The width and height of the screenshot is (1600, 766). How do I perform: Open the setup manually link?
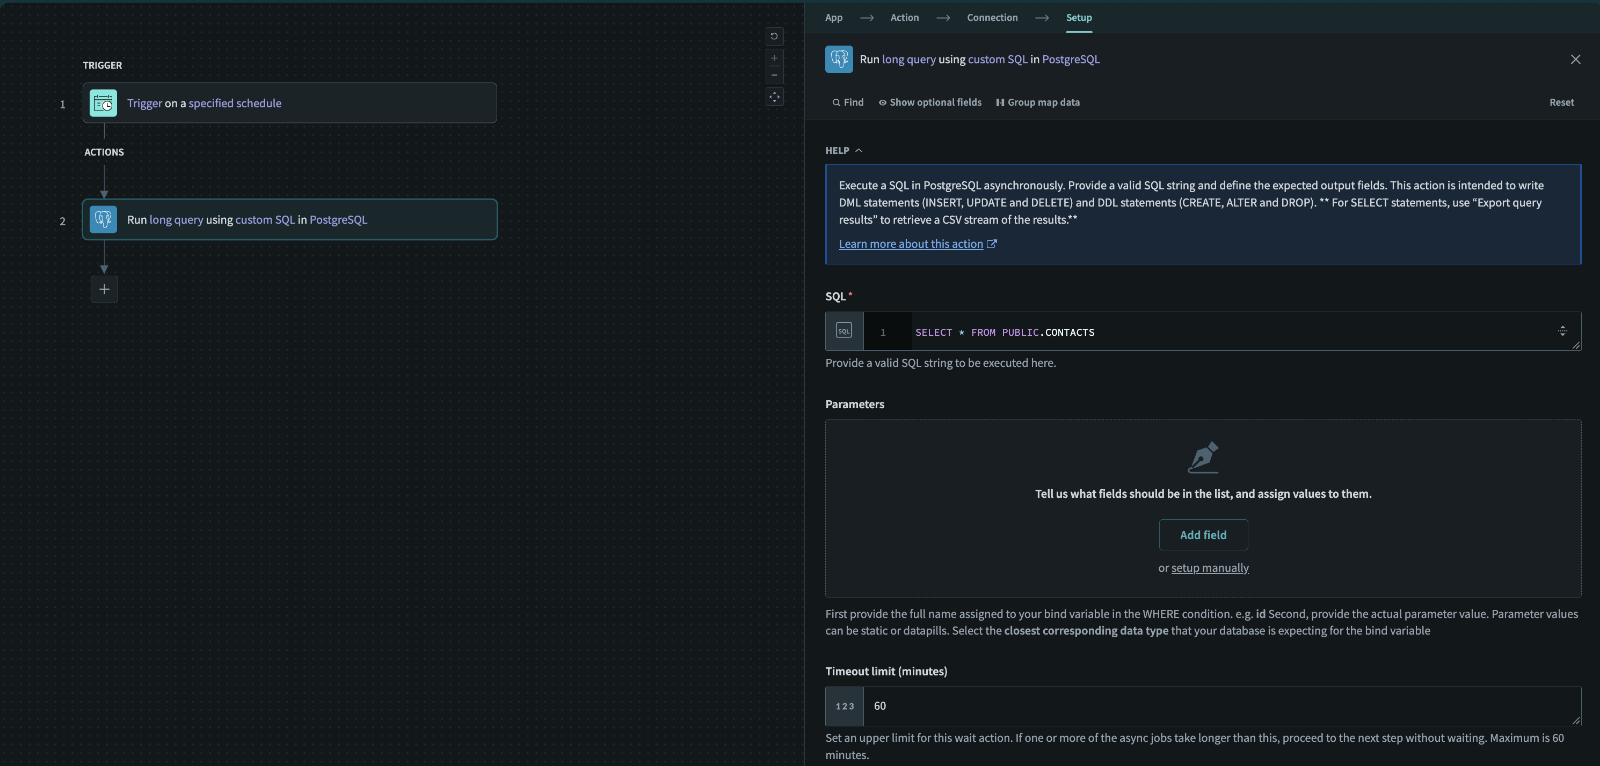click(1209, 568)
